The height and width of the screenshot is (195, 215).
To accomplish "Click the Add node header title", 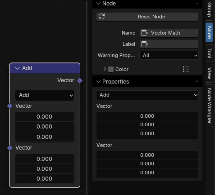I will 27,68.
